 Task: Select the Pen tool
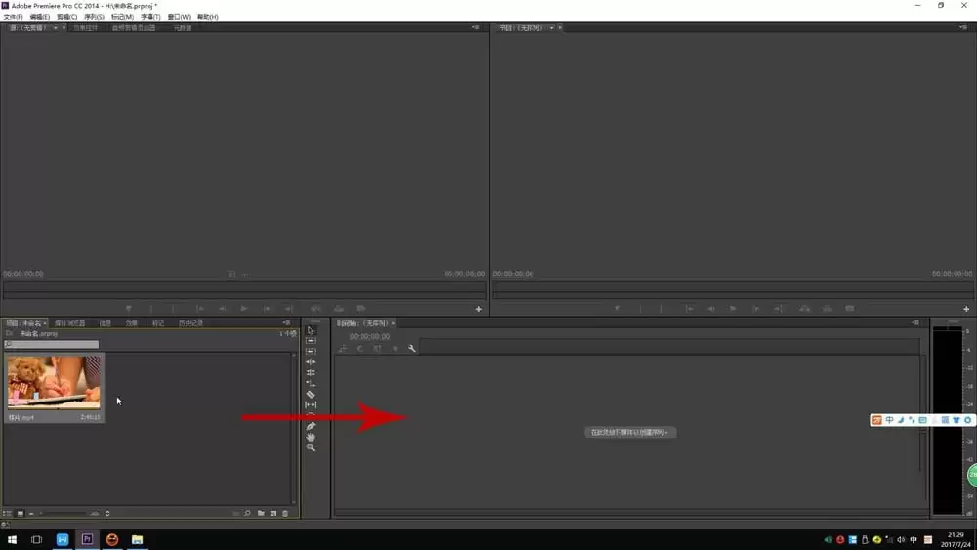coord(311,426)
